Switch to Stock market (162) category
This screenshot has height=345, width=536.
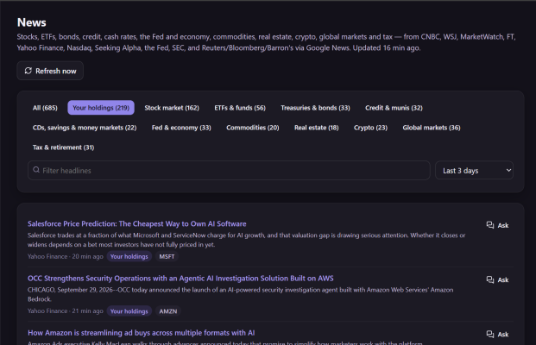[172, 108]
